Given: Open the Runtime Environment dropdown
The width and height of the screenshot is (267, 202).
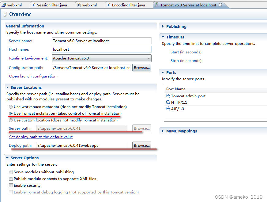Looking at the screenshot, I should click(101, 58).
